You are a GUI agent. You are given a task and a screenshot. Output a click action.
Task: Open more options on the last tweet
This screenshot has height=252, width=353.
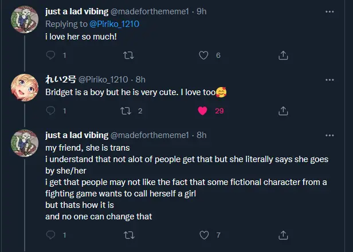[x=330, y=135]
